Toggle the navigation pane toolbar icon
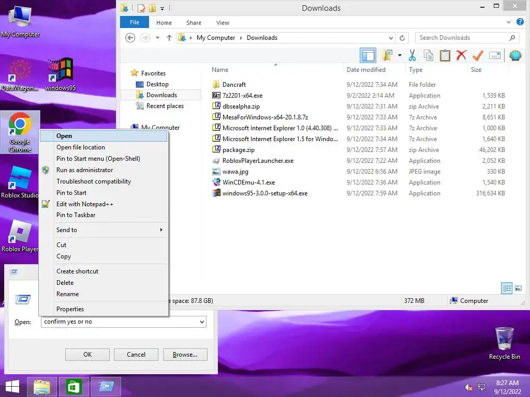This screenshot has height=397, width=530. 368,55
